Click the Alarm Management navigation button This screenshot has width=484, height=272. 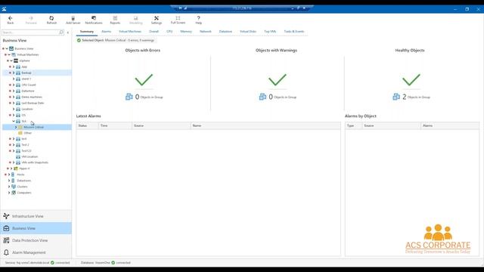[36, 252]
